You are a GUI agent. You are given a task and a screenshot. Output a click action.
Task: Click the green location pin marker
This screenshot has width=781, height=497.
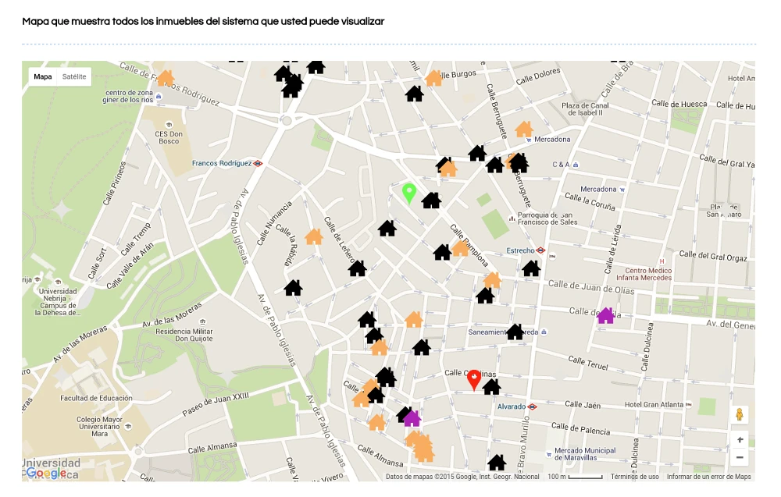click(409, 194)
